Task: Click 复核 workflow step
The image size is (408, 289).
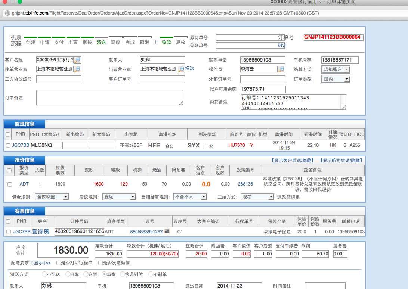Action: point(180,43)
